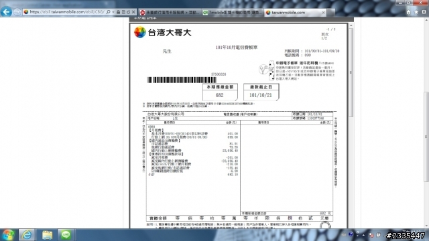Click the ebill.taiwanmobile.com address bar

(x=66, y=12)
